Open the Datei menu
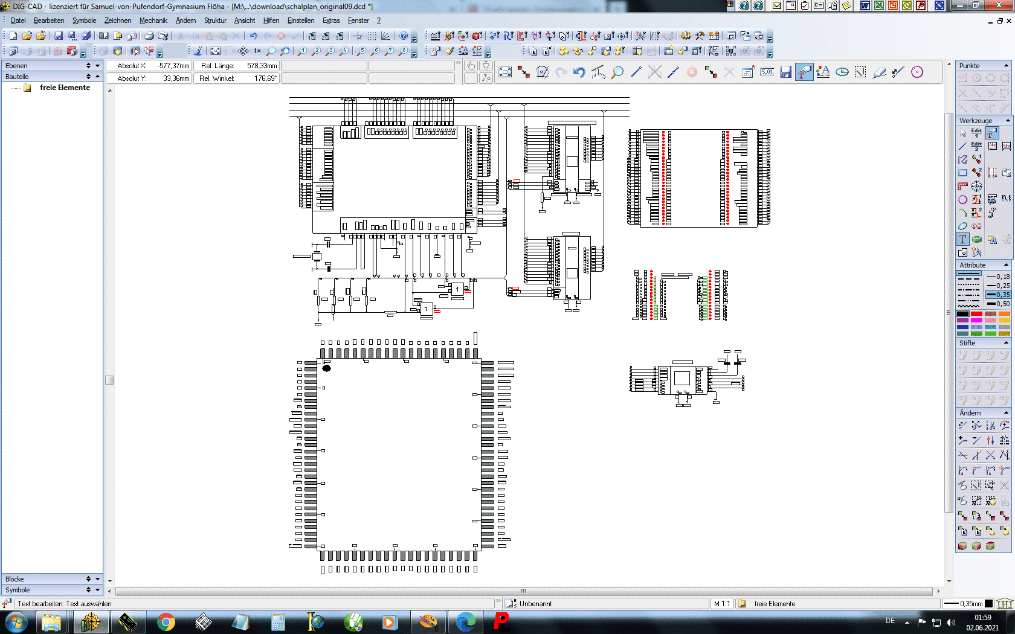 [x=18, y=21]
